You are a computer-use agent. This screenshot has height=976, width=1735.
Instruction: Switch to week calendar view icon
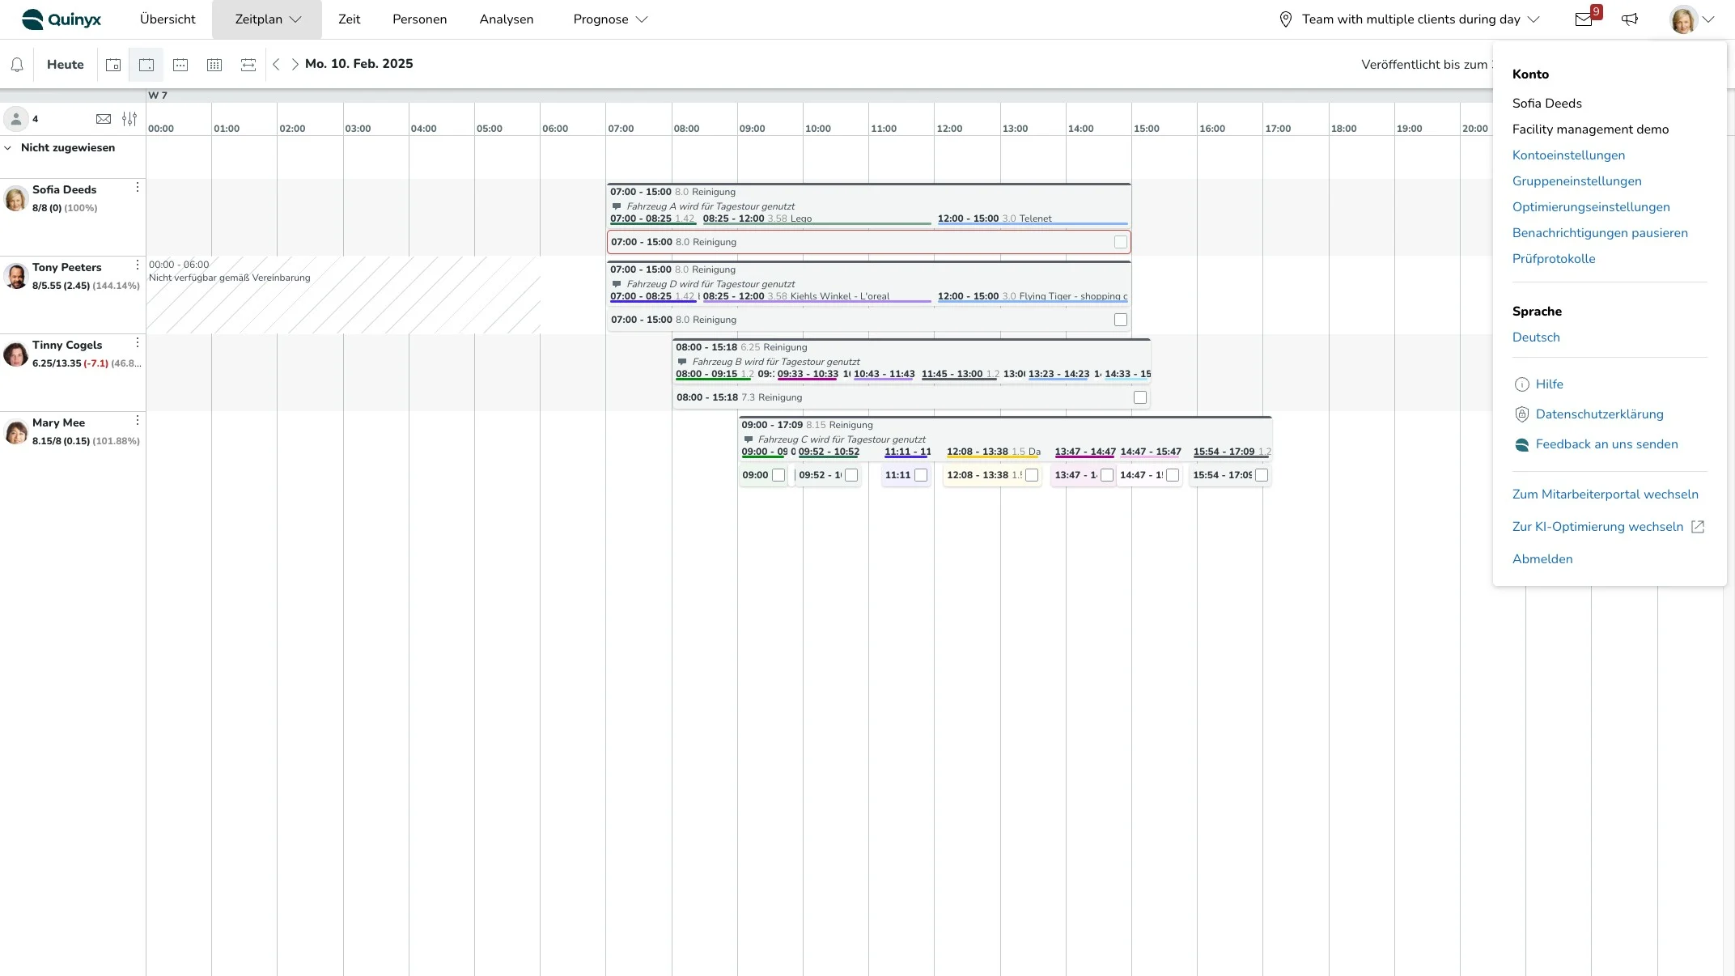(180, 65)
